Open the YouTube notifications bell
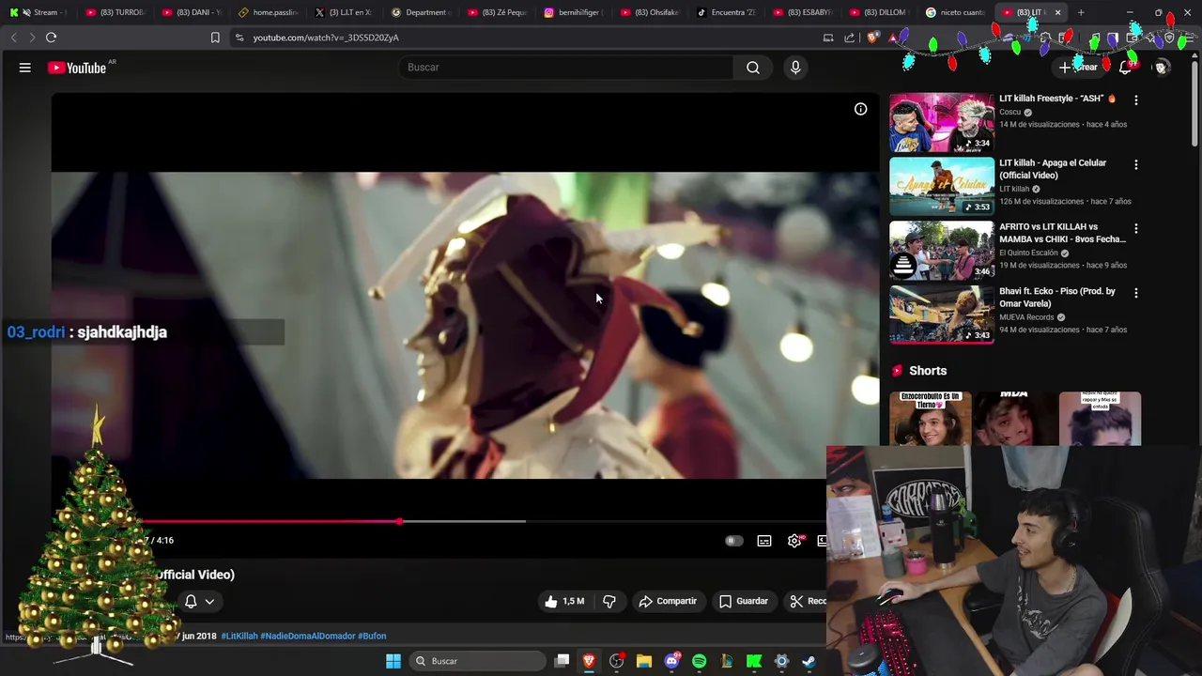This screenshot has height=676, width=1202. [1126, 68]
